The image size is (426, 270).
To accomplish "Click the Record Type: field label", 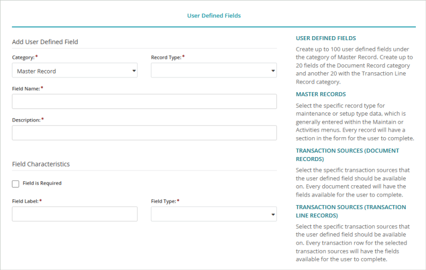I will pyautogui.click(x=166, y=58).
